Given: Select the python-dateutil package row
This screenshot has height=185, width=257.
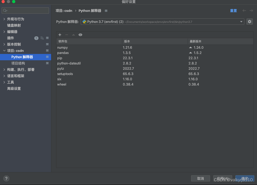Looking at the screenshot, I should click(155, 63).
